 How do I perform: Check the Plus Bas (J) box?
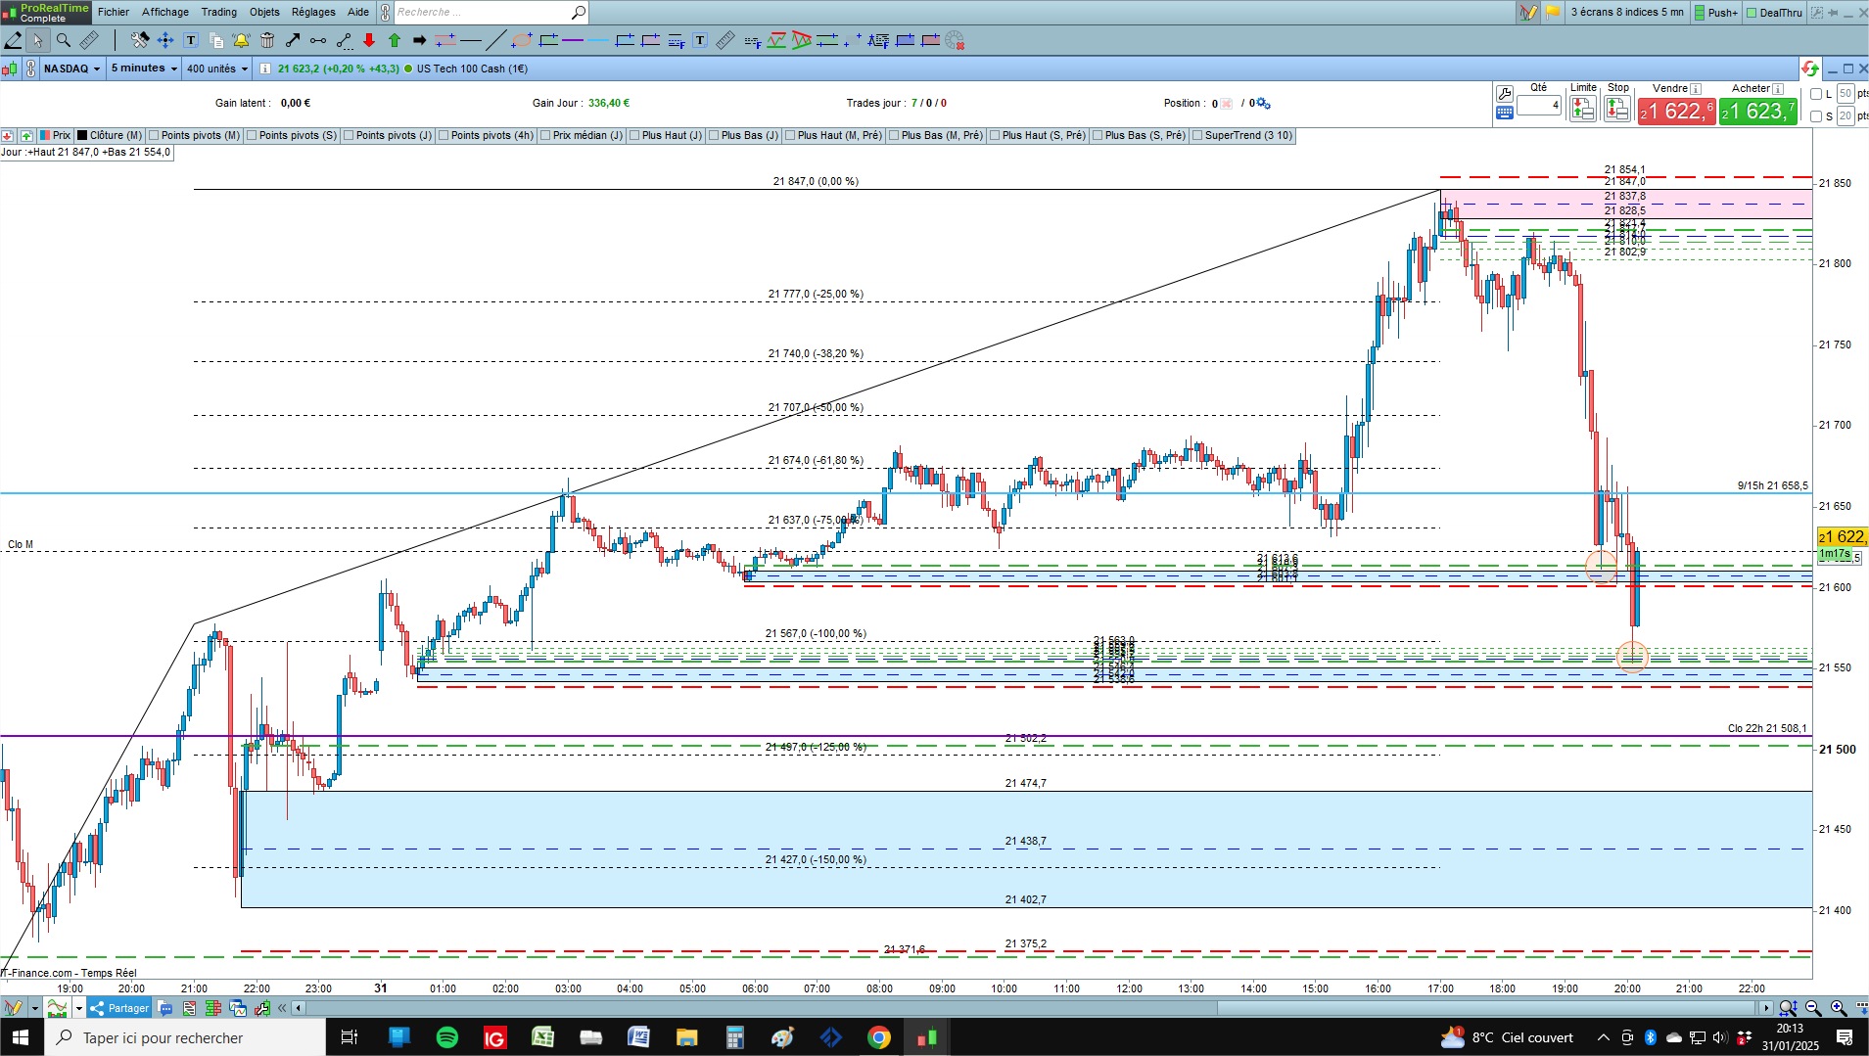pos(714,136)
